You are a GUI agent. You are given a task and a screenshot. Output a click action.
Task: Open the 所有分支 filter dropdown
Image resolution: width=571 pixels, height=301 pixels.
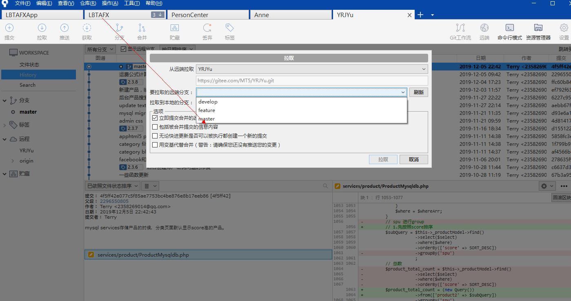click(100, 49)
